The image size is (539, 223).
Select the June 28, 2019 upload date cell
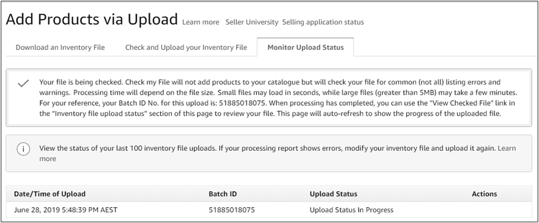pyautogui.click(x=67, y=210)
